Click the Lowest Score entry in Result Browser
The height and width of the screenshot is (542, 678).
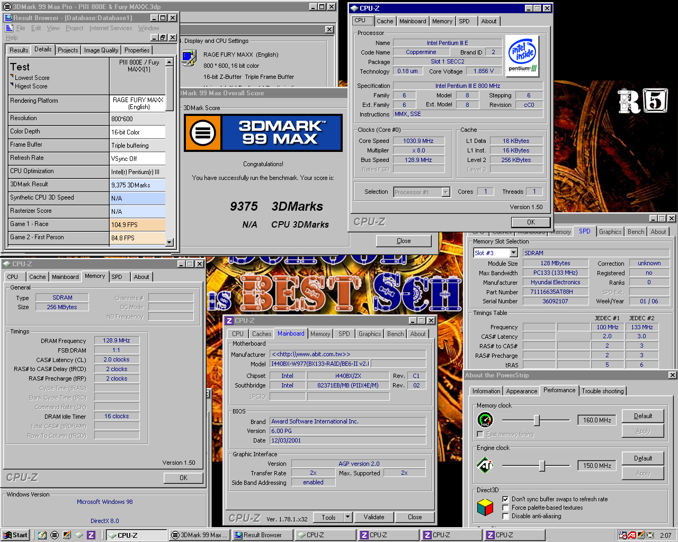[32, 78]
